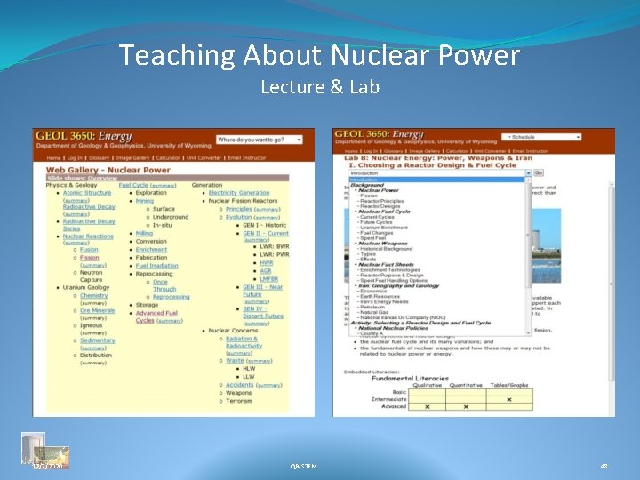Open the Radiation & Radioactivity link
Viewport: 640px width, 480px height.
pos(244,342)
